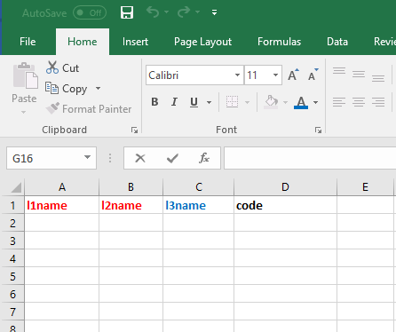Image resolution: width=396 pixels, height=332 pixels.
Task: Toggle the AutoSave switch
Action: click(x=90, y=12)
